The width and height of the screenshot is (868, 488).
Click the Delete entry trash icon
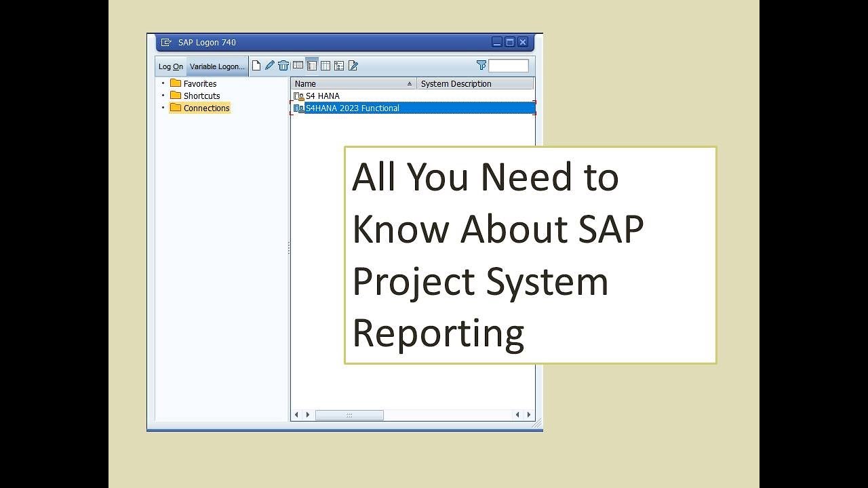point(283,66)
